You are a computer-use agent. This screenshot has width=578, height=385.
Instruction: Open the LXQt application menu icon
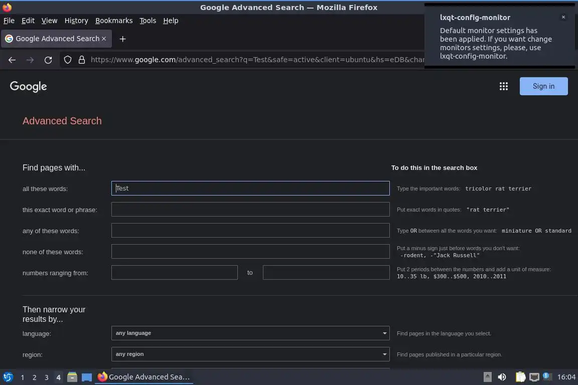pos(8,377)
